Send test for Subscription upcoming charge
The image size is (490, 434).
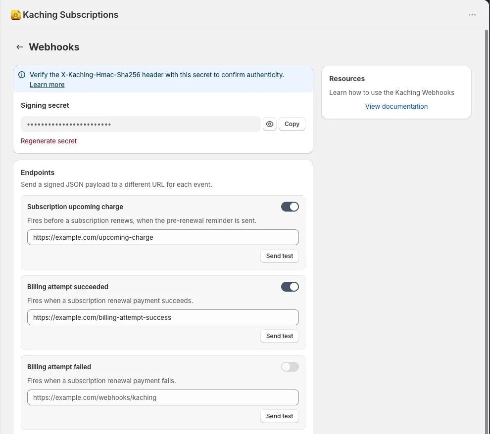[x=280, y=256]
